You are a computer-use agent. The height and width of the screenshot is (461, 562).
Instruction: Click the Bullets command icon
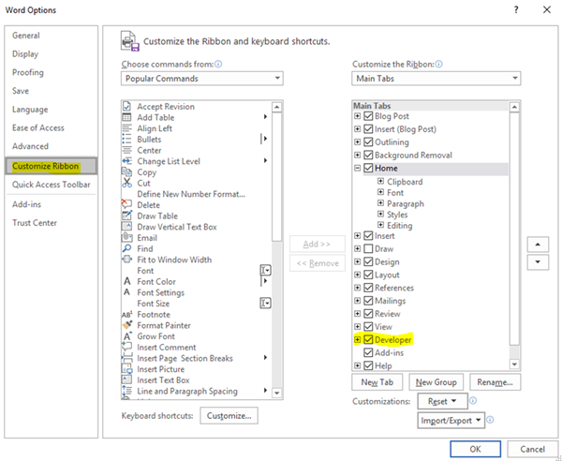[126, 140]
